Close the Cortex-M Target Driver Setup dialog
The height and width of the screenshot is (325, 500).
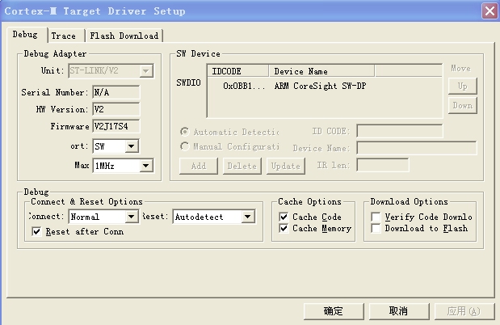(489, 11)
